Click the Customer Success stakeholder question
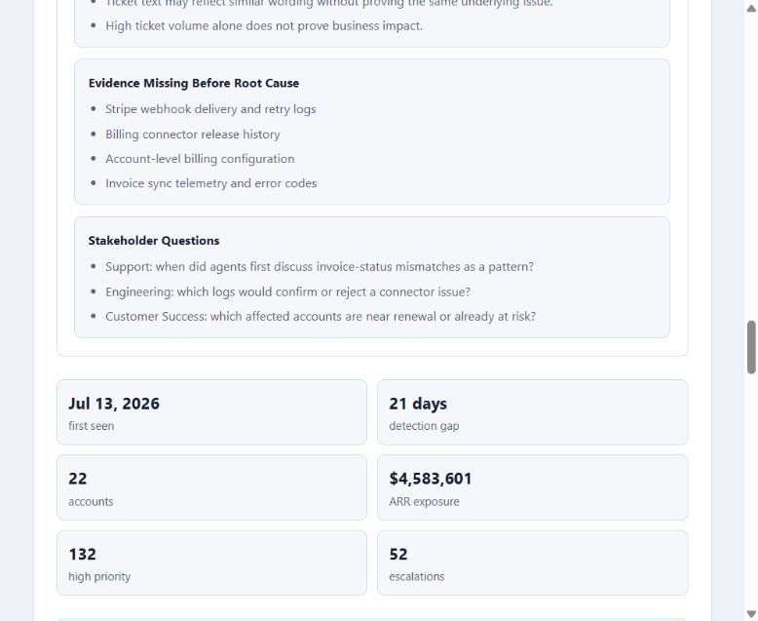The image size is (758, 621). coord(321,316)
